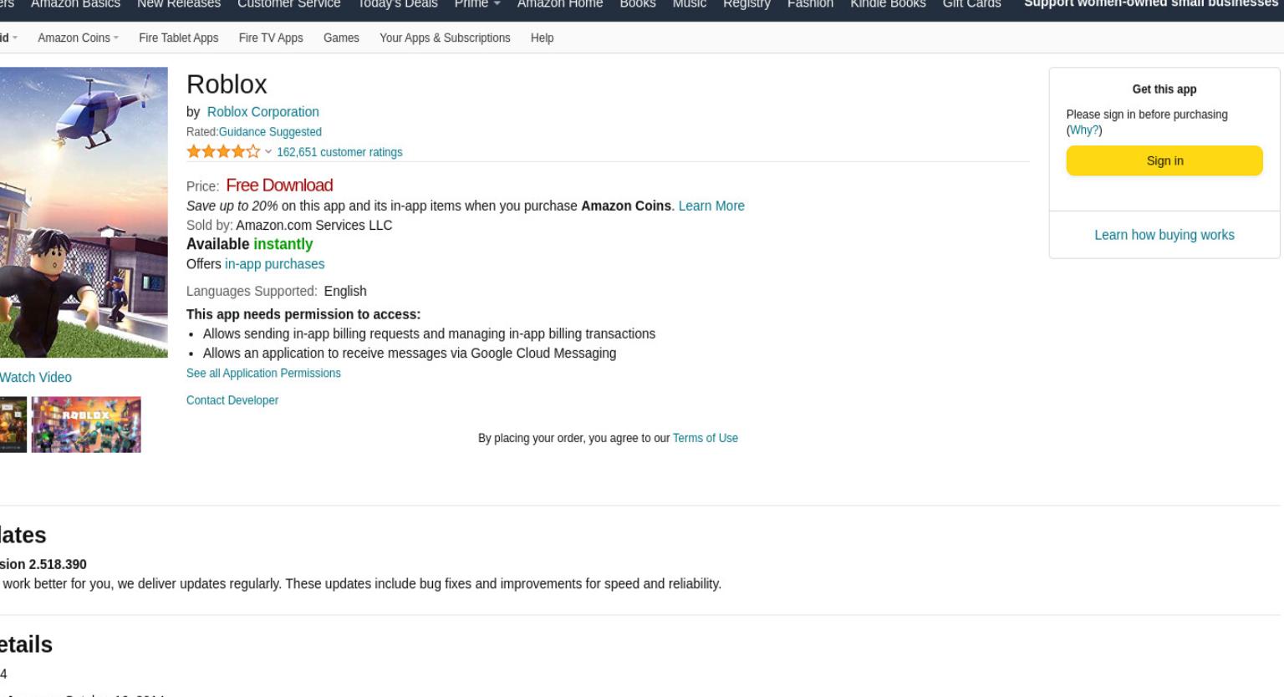Viewport: 1284px width, 697px height.
Task: Open Music section
Action: coord(690,4)
